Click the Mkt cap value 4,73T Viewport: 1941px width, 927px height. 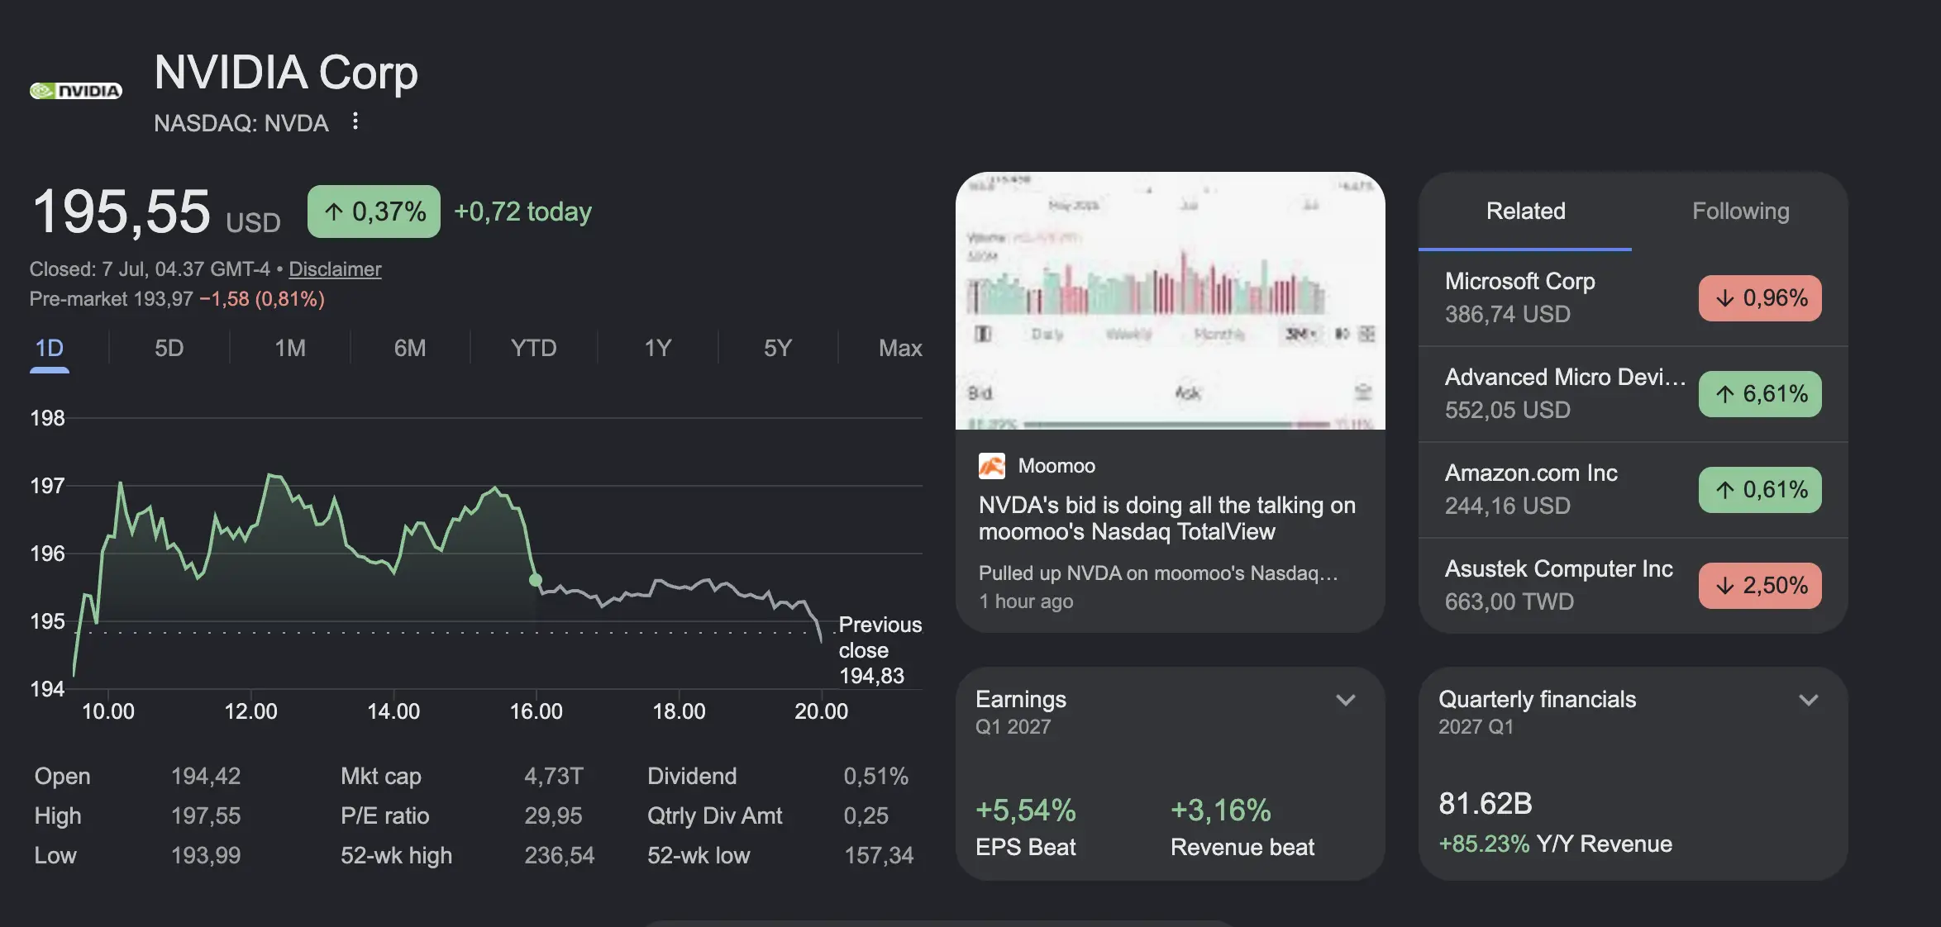554,777
